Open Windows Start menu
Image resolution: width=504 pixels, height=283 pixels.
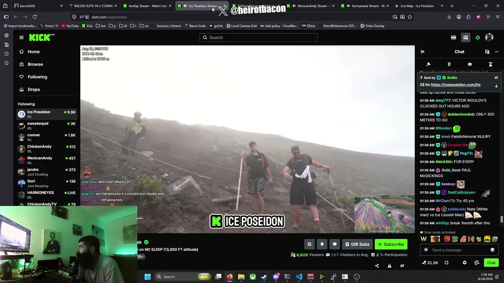(147, 277)
